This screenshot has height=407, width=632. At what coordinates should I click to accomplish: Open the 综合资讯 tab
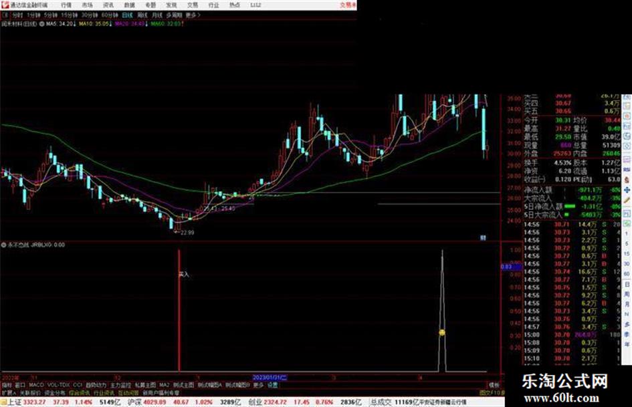pyautogui.click(x=80, y=392)
